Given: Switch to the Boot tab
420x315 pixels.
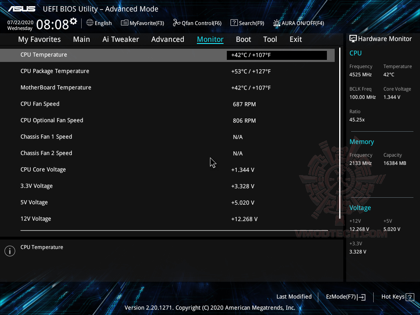Looking at the screenshot, I should pyautogui.click(x=243, y=39).
